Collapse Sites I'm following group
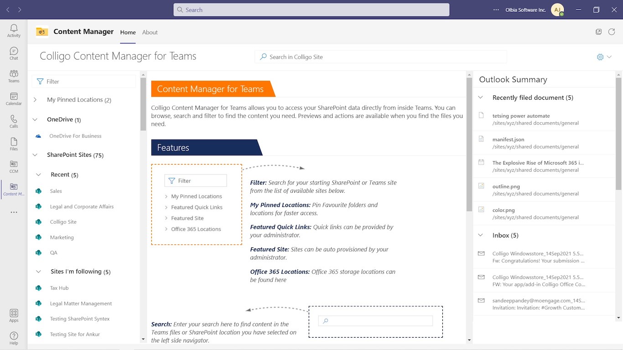623x350 pixels. coord(39,272)
